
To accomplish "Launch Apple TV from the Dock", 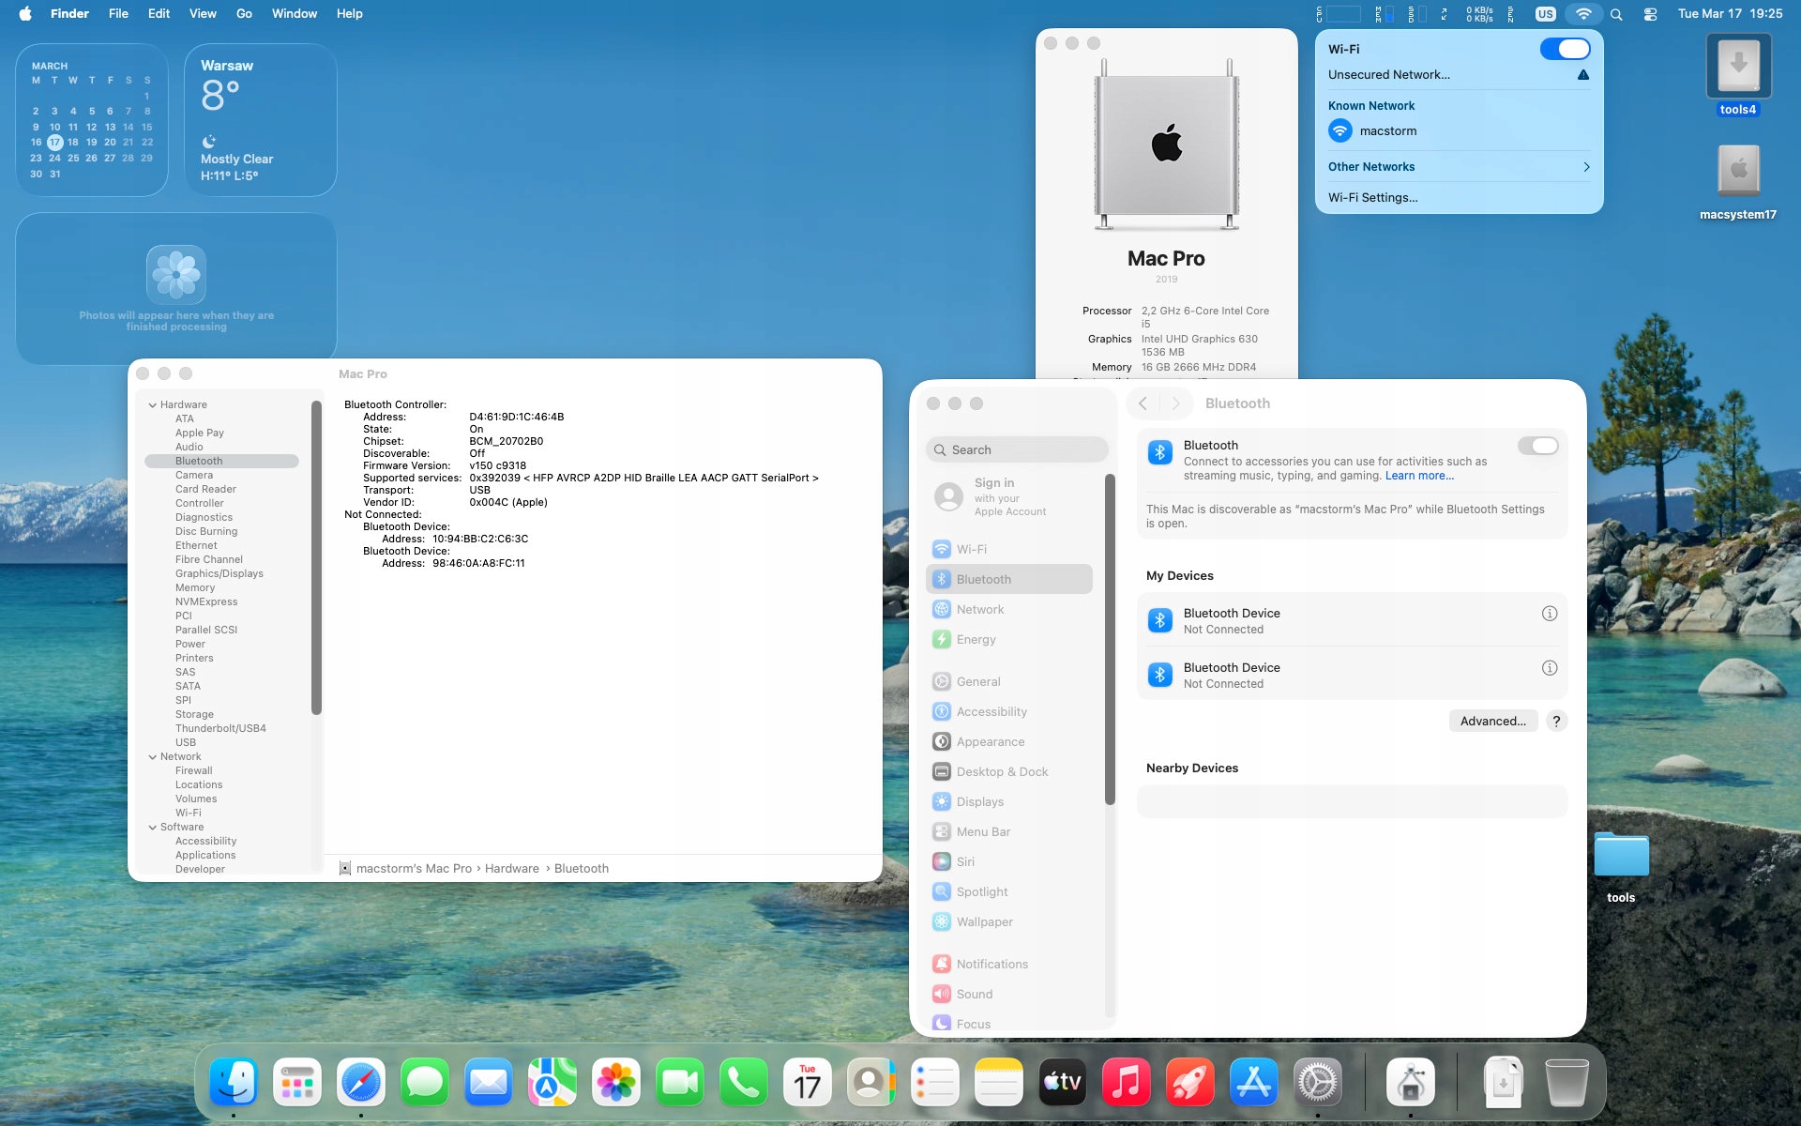I will pyautogui.click(x=1062, y=1083).
